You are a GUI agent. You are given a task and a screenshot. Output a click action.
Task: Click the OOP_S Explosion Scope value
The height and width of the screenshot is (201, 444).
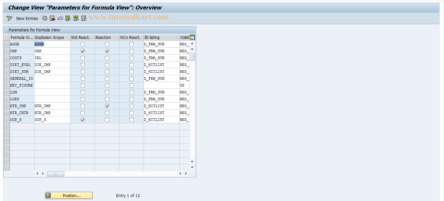[x=52, y=120]
